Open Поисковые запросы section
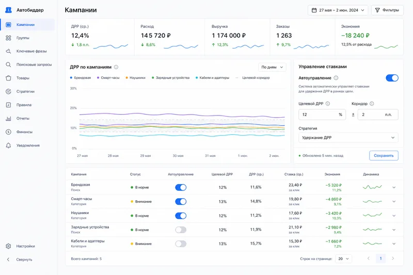The height and width of the screenshot is (275, 413). coord(34,64)
